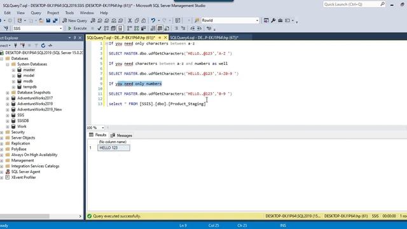
Task: Click Object Explorer Filter icon
Action: point(36,45)
